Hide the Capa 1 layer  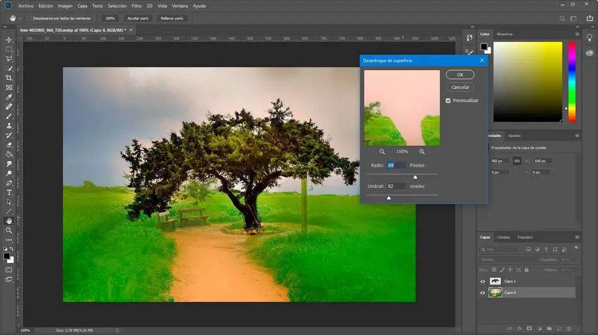click(483, 281)
